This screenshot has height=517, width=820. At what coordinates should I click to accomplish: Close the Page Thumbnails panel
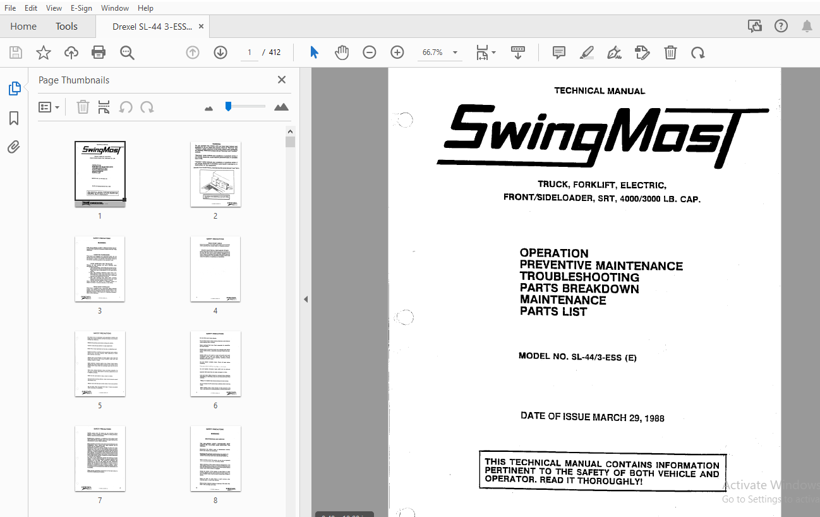(x=282, y=80)
